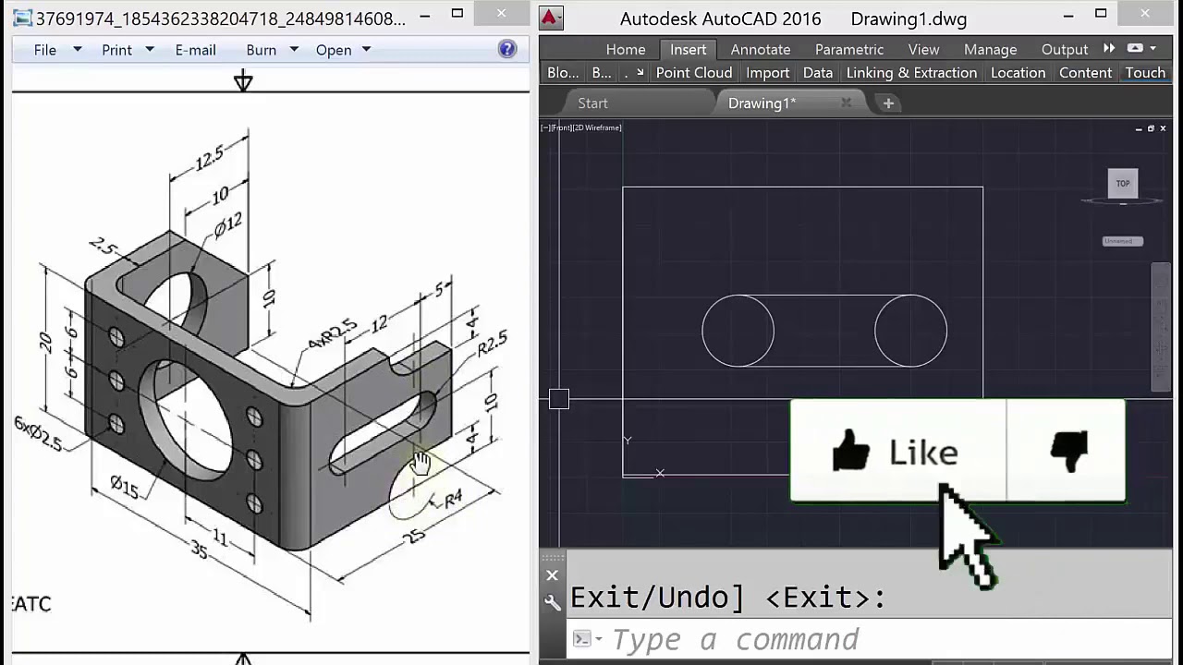The width and height of the screenshot is (1183, 665).
Task: Open the View ribbon tab
Action: tap(923, 49)
